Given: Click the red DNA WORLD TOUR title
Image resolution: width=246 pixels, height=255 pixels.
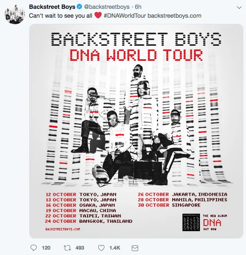Looking at the screenshot, I should [136, 55].
